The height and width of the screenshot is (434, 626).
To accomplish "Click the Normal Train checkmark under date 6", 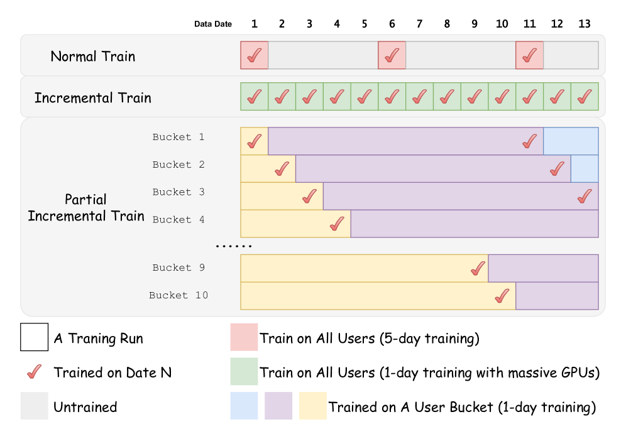I will click(x=392, y=56).
